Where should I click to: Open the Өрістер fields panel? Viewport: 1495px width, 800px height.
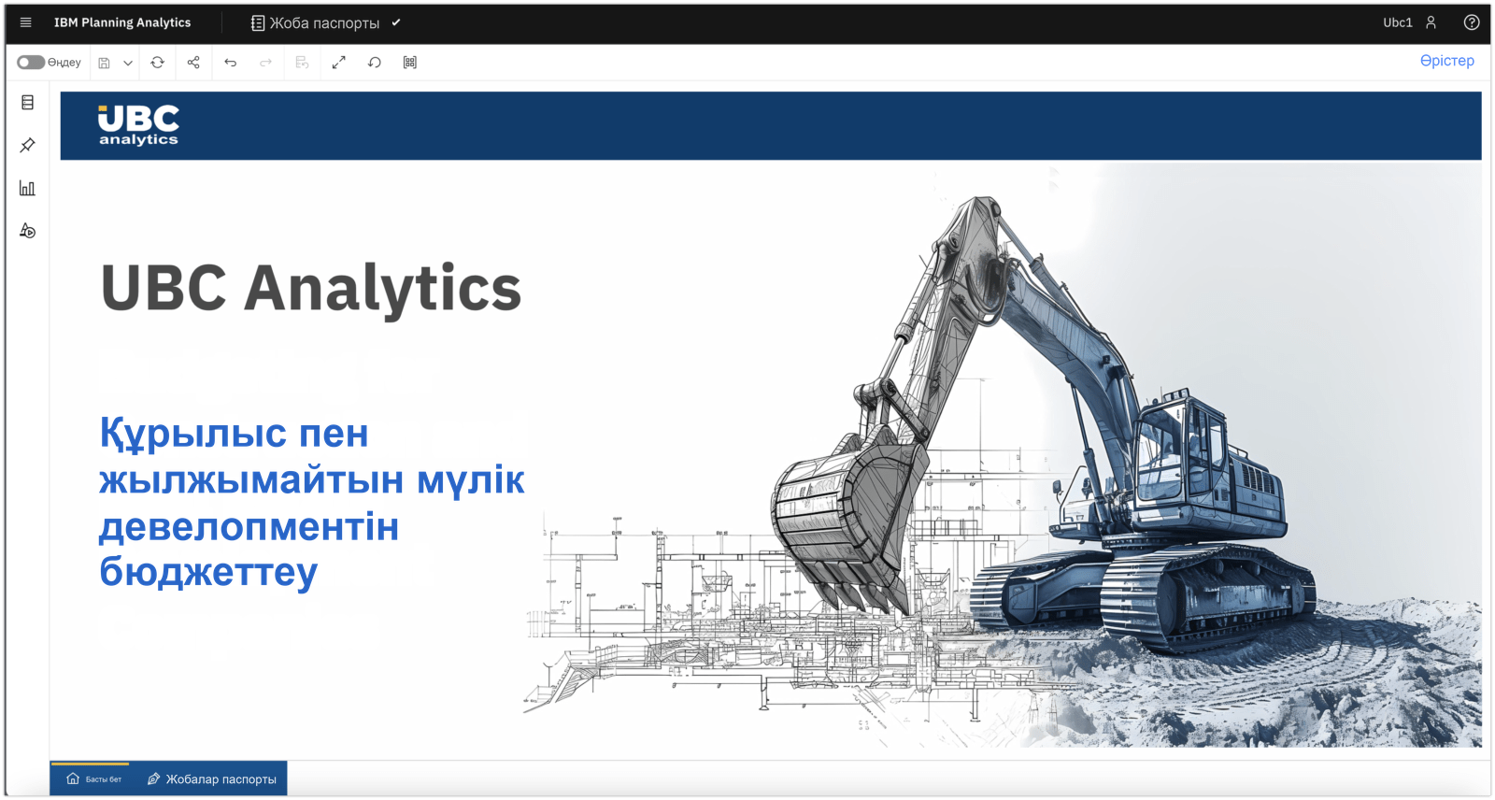point(1446,61)
